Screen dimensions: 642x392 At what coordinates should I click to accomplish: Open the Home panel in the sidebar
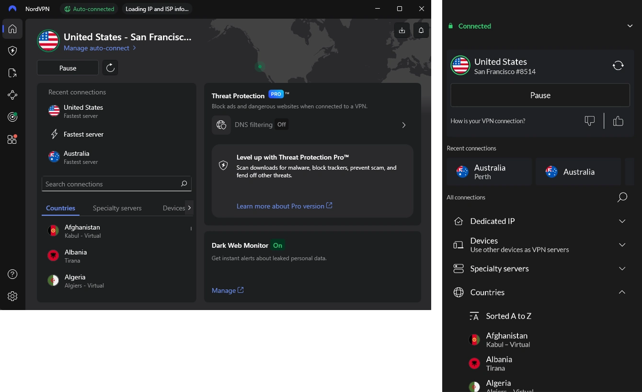tap(12, 29)
